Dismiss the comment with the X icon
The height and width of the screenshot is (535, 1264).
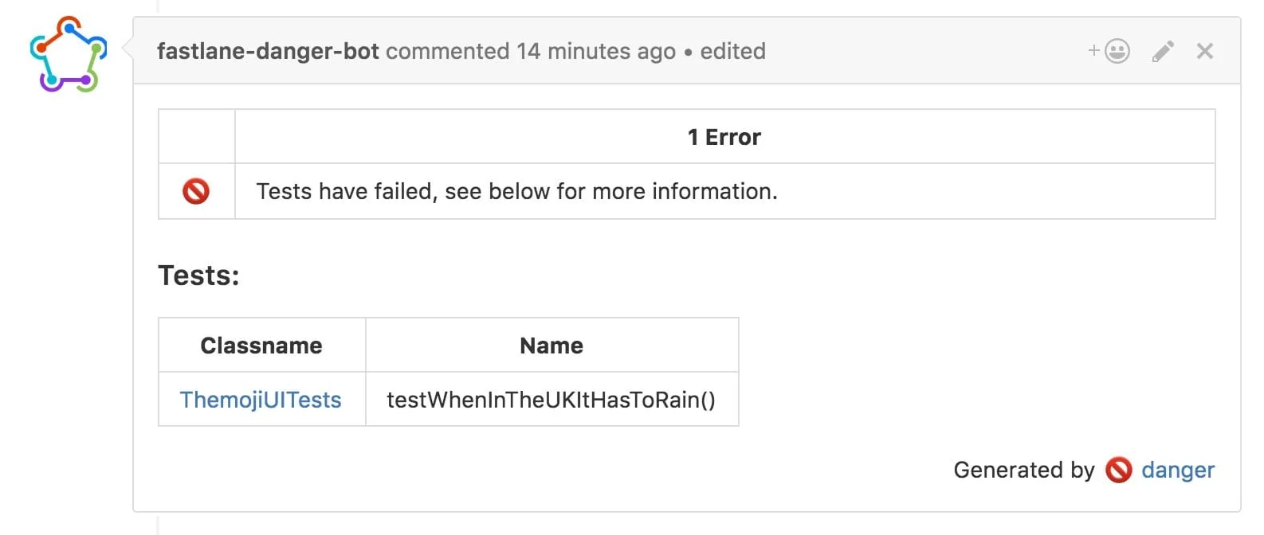pos(1204,50)
